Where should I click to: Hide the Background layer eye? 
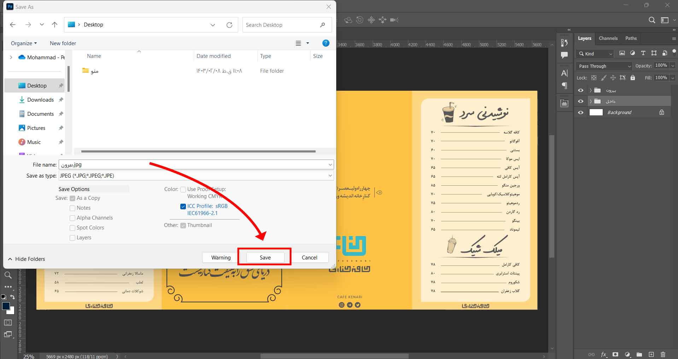coord(580,113)
